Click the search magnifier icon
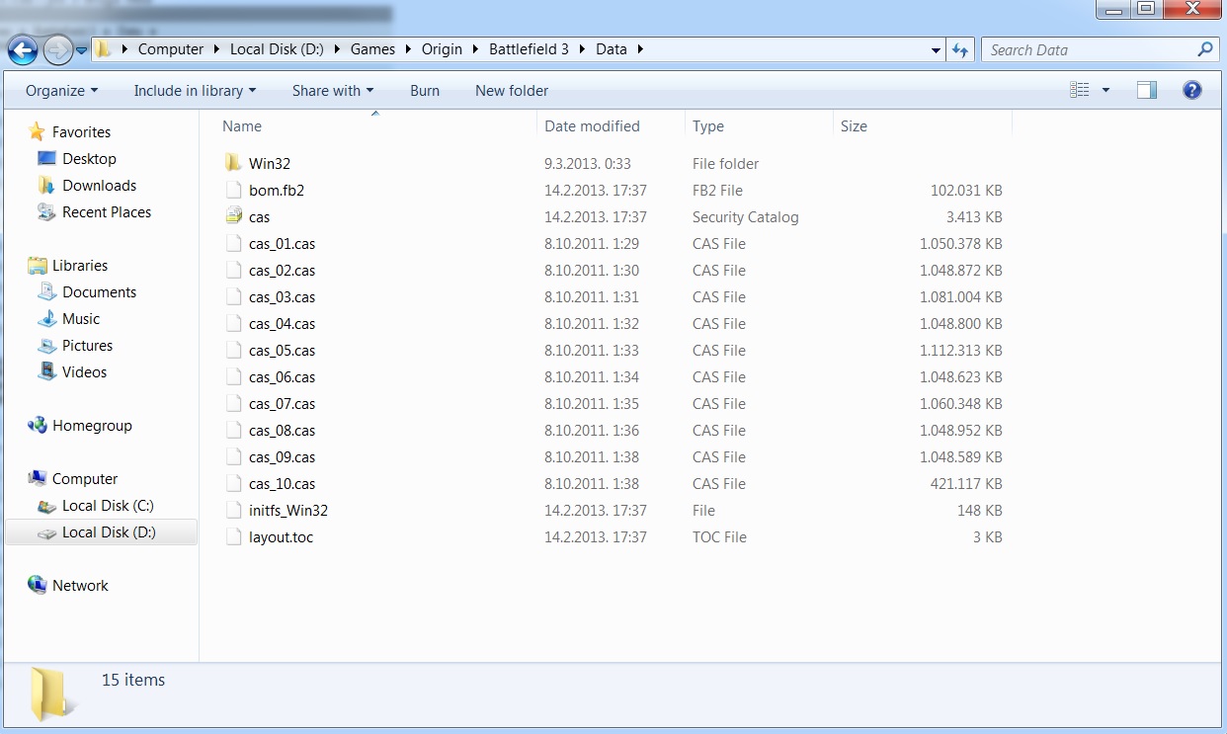 click(1204, 49)
